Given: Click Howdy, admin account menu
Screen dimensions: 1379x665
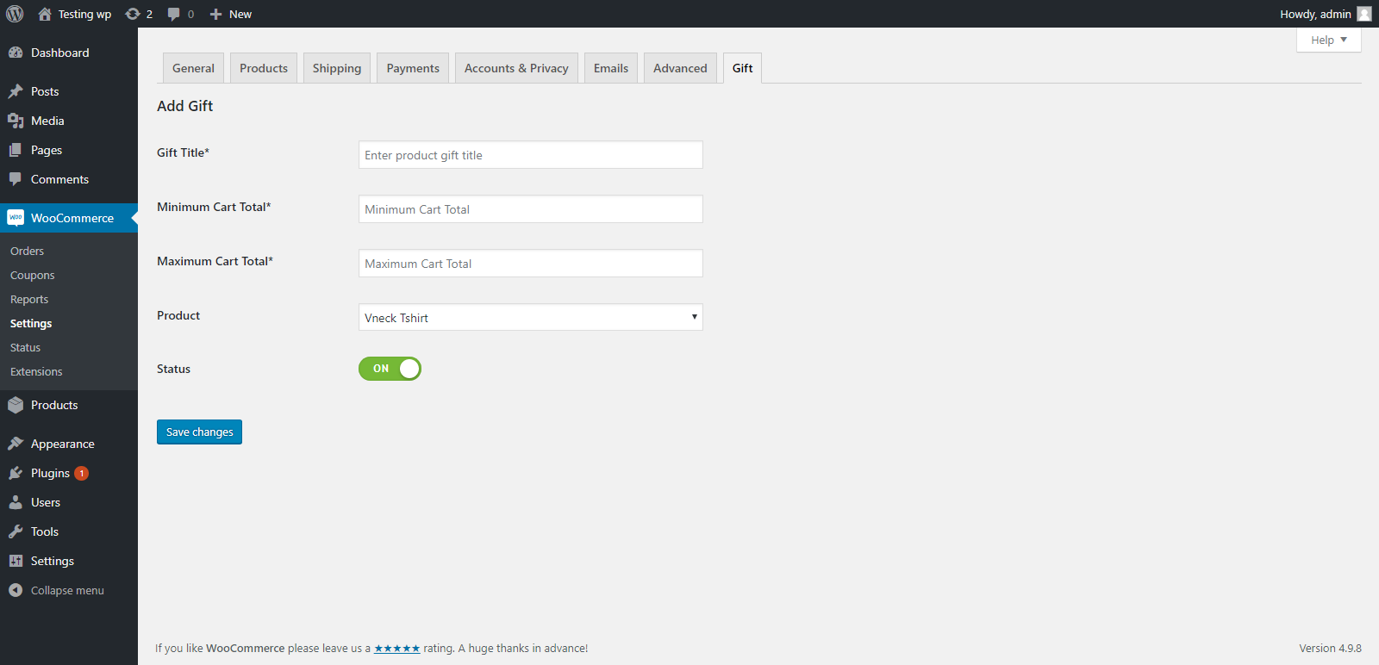Looking at the screenshot, I should (x=1326, y=14).
